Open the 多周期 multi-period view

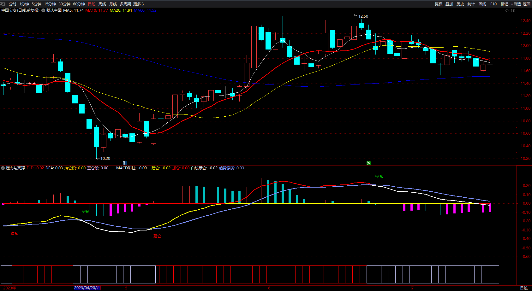pyautogui.click(x=125, y=4)
